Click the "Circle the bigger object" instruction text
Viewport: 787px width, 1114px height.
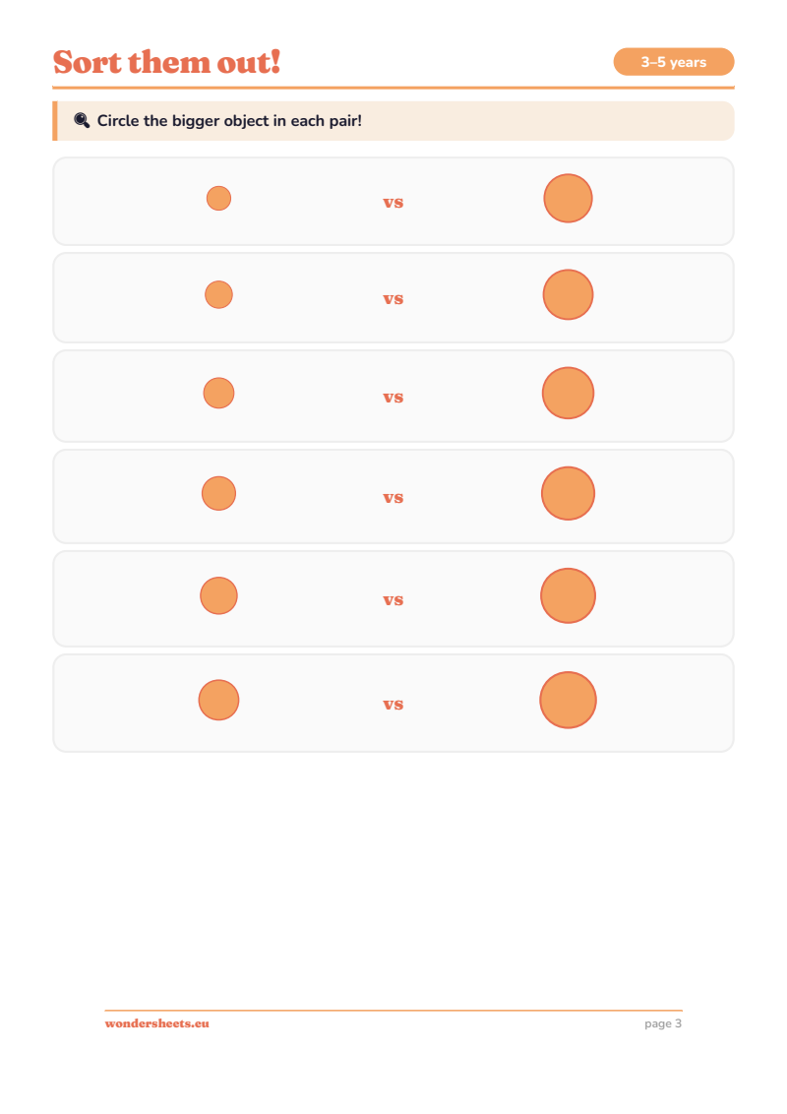click(229, 121)
